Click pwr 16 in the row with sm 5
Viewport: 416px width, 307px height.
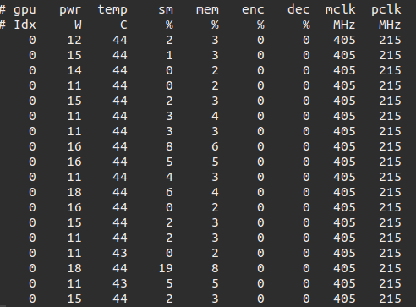(x=74, y=162)
